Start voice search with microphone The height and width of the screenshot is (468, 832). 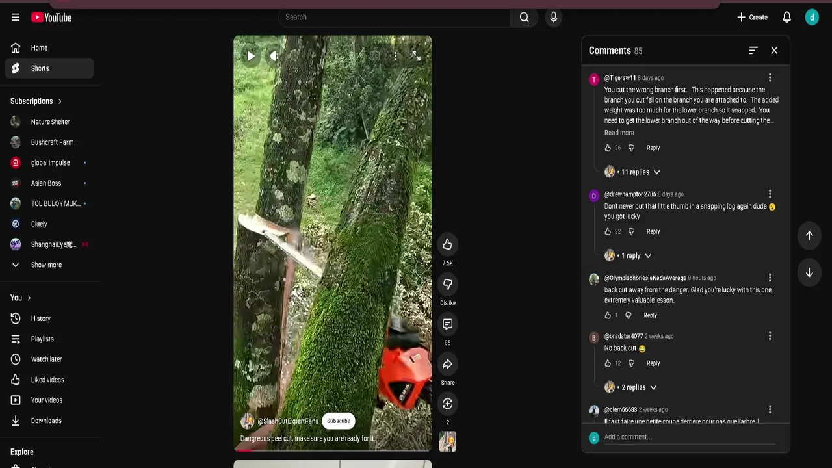point(554,17)
